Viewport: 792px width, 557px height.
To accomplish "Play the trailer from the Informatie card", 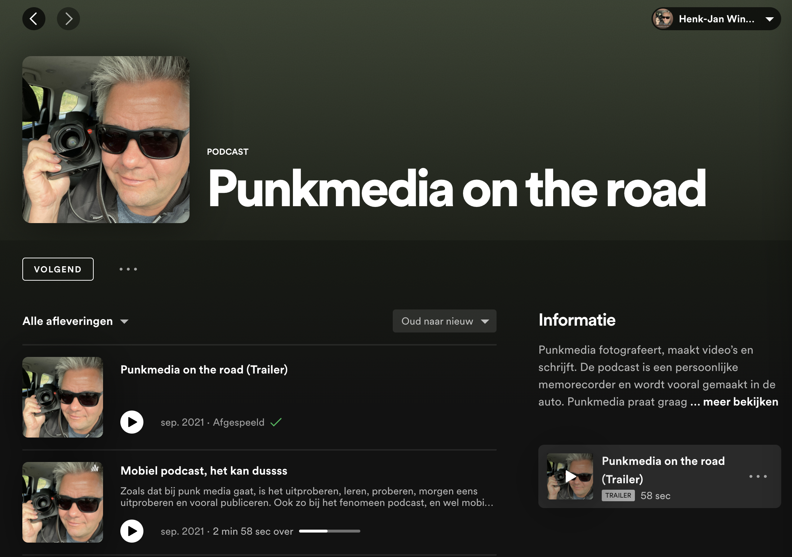I will click(x=570, y=476).
